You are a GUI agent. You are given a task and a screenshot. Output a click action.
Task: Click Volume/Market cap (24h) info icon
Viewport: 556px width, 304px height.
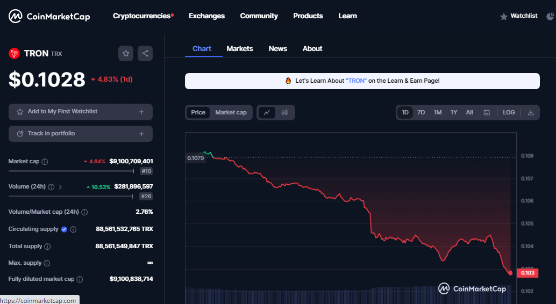click(84, 212)
